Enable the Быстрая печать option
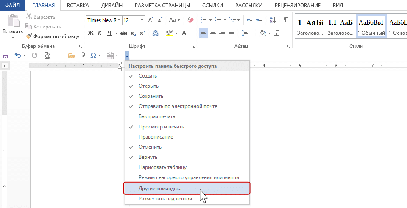Image resolution: width=407 pixels, height=208 pixels. (x=156, y=116)
